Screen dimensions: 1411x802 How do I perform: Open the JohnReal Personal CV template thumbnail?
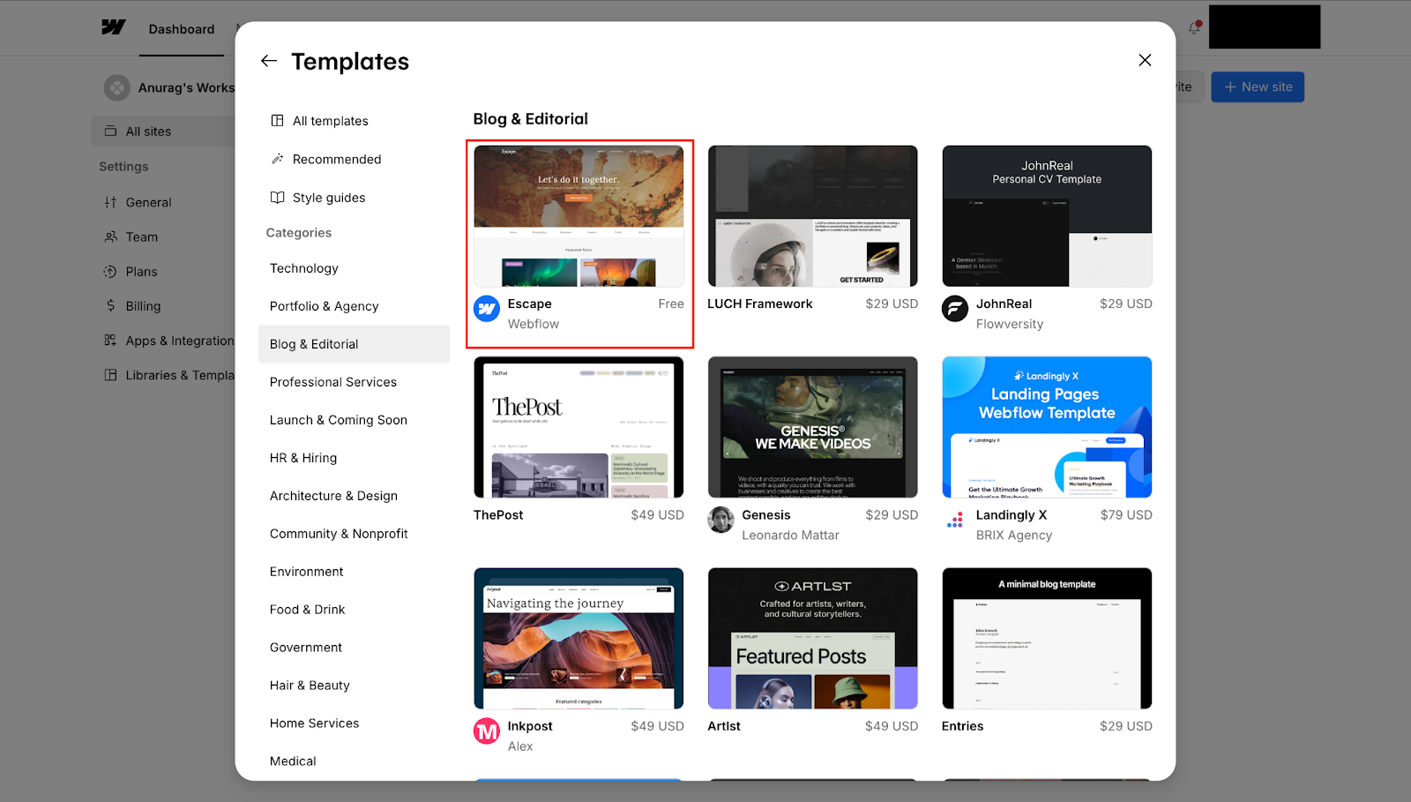1047,216
